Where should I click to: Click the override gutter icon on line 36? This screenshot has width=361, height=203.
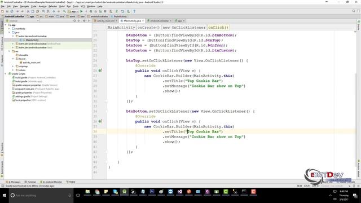(x=100, y=121)
